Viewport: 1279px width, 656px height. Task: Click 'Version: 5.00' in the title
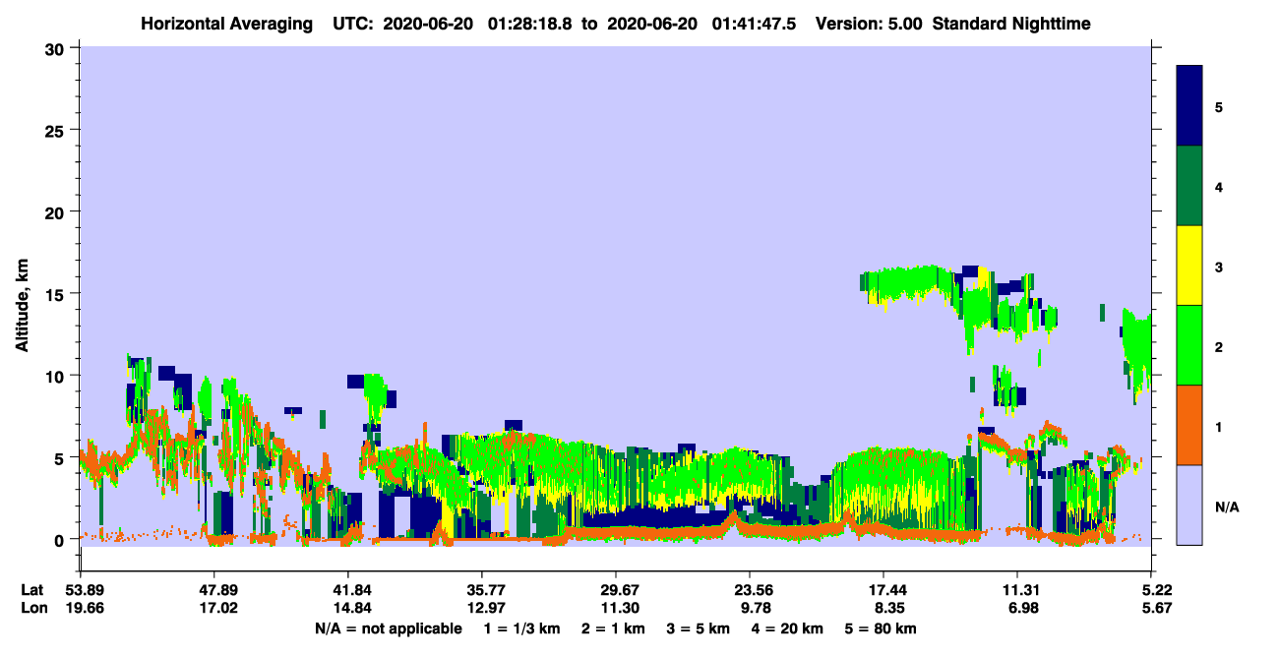tap(869, 24)
